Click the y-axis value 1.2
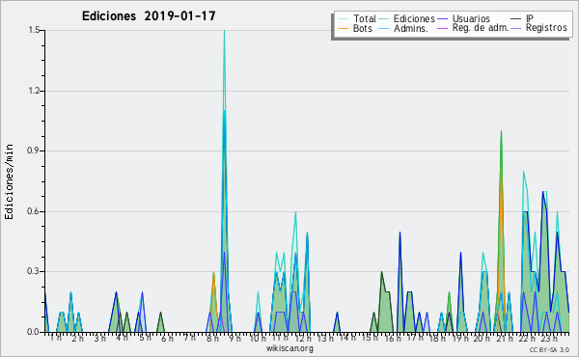The width and height of the screenshot is (579, 357). point(34,91)
